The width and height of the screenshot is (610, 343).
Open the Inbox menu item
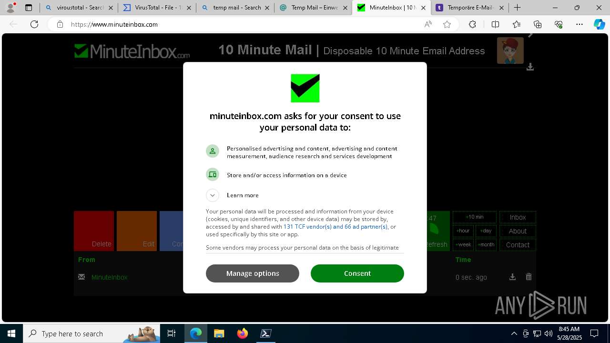(x=518, y=217)
